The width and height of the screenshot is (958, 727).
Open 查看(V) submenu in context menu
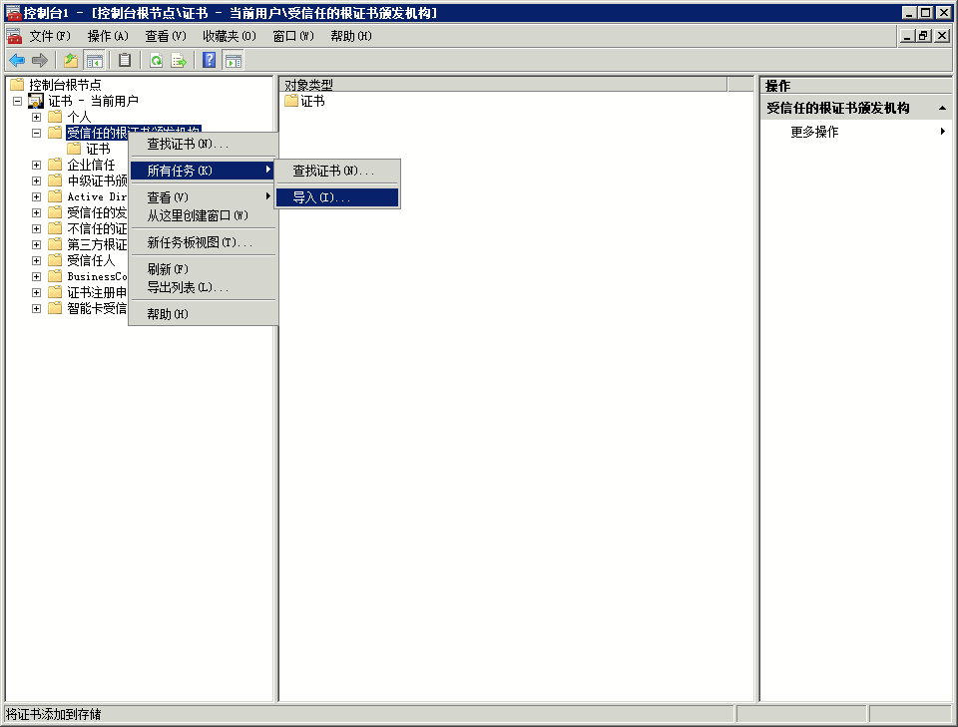(204, 197)
